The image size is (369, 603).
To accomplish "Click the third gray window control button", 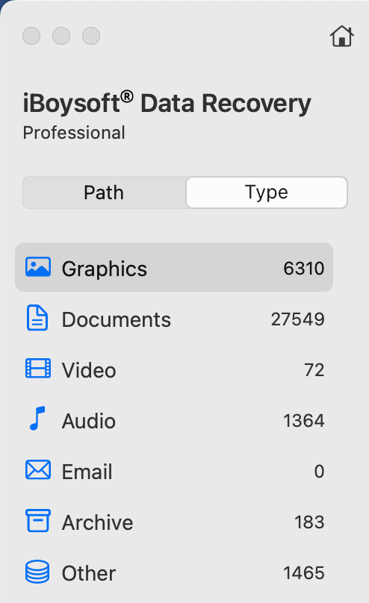I will 91,36.
